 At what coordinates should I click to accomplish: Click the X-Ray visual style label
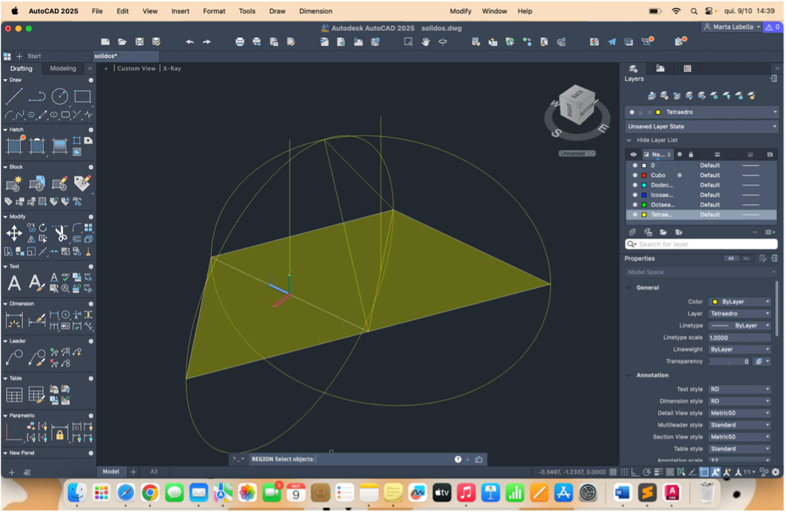[x=172, y=69]
